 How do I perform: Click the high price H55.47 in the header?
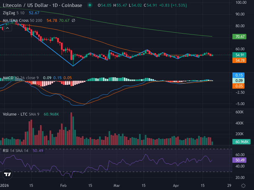tap(120, 5)
